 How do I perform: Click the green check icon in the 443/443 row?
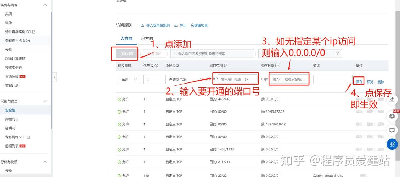click(x=119, y=99)
